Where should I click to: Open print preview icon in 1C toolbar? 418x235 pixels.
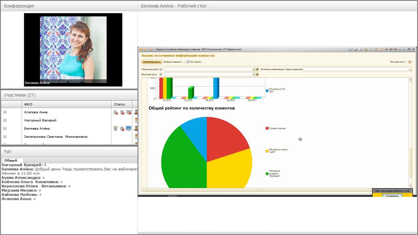coord(360,50)
